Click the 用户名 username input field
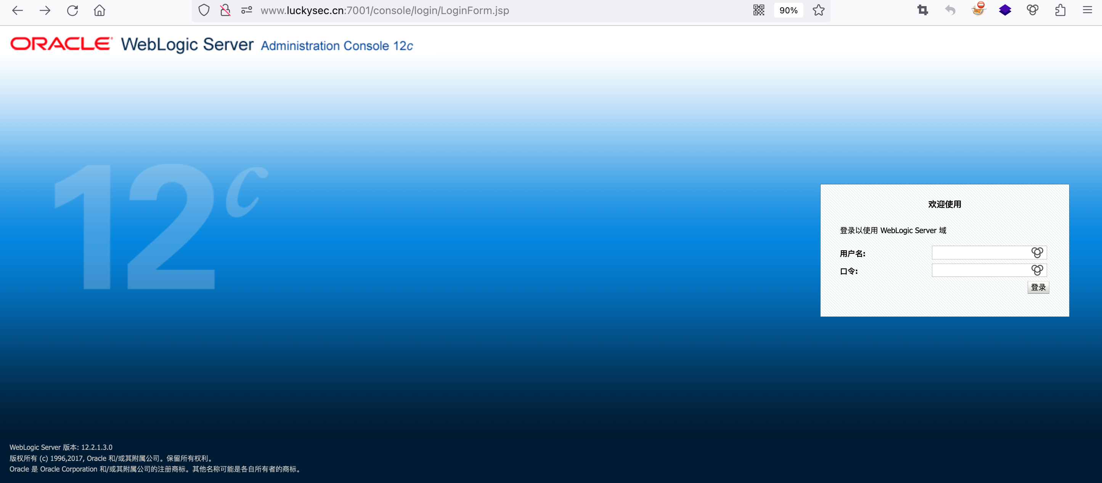 coord(980,253)
